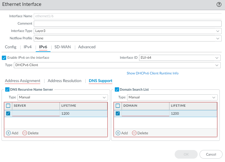Click Show DHCPv6 Client Runtime Info link
Viewport: 225px width, 162px height.
(153, 73)
